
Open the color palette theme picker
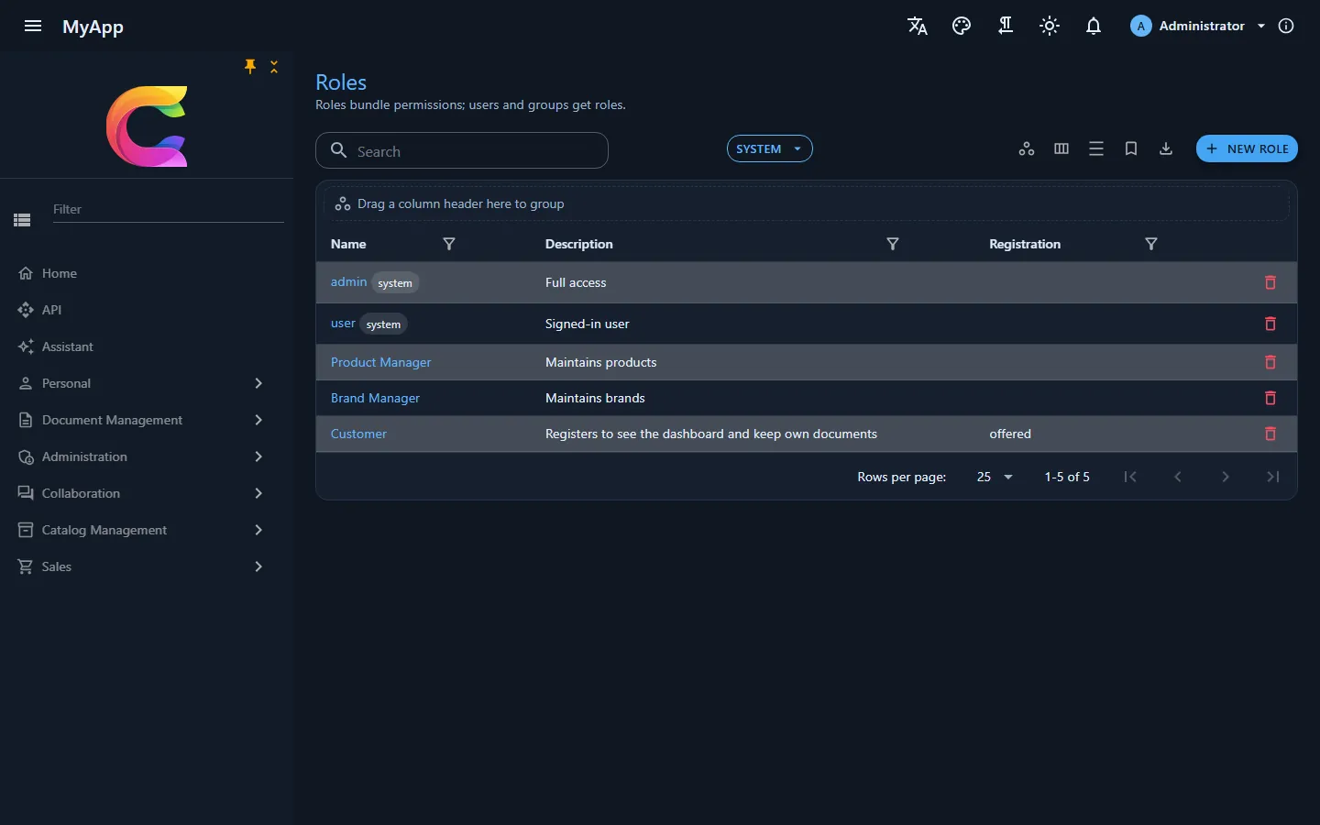(962, 26)
